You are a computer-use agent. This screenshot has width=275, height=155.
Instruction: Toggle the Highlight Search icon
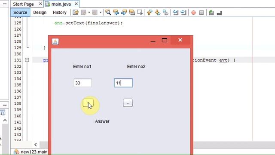[x=132, y=12]
